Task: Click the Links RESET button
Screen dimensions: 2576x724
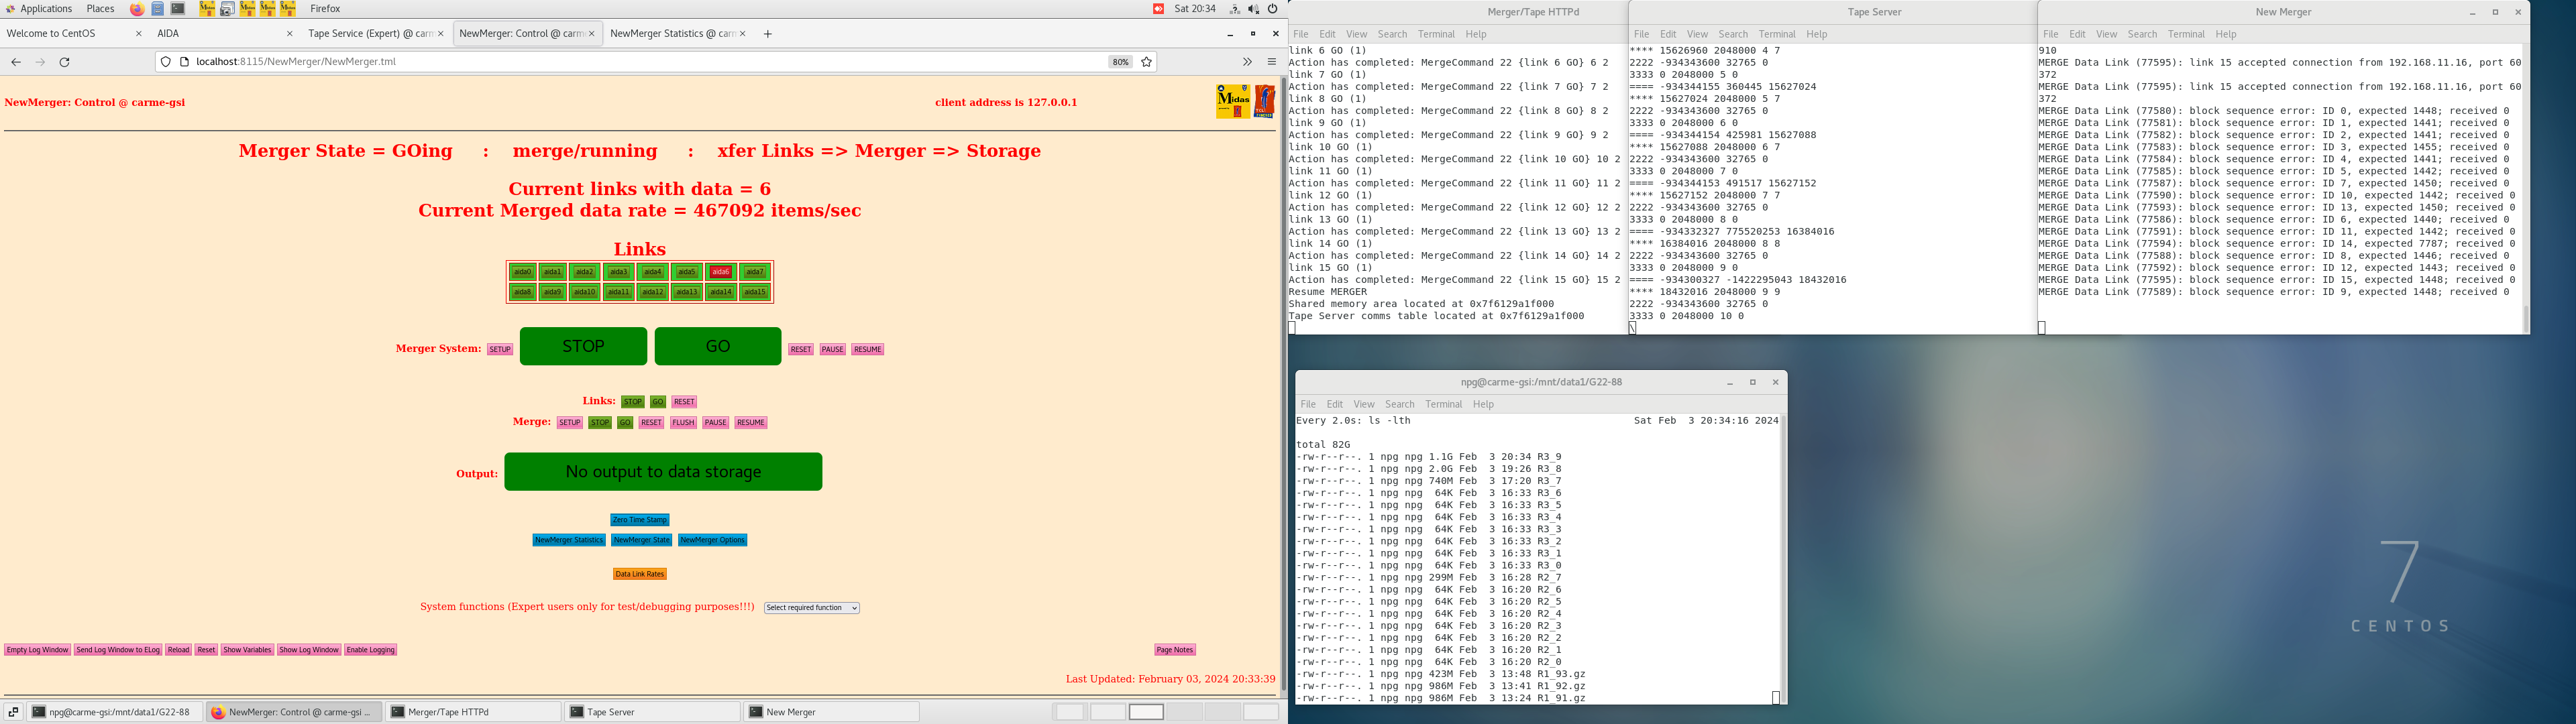Action: [684, 402]
